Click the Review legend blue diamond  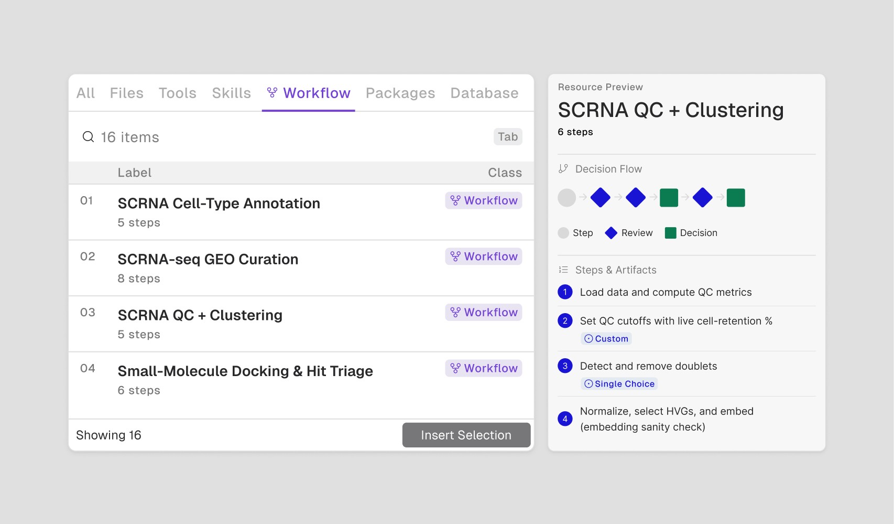click(611, 233)
